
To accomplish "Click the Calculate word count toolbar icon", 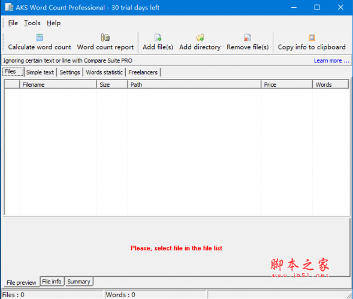I will pos(40,38).
